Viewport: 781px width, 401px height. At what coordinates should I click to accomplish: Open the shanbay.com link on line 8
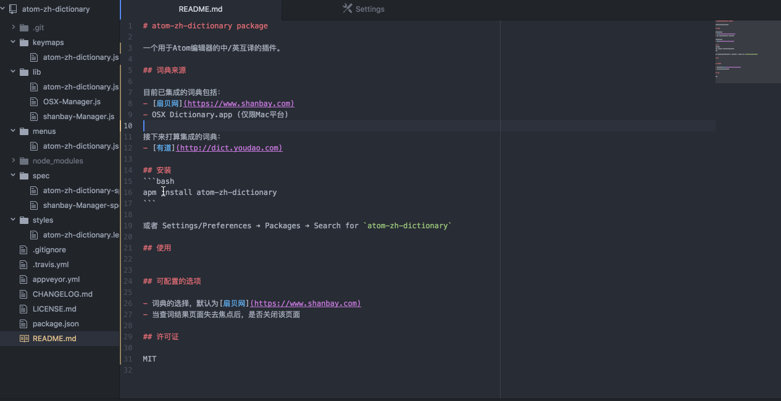pyautogui.click(x=239, y=104)
